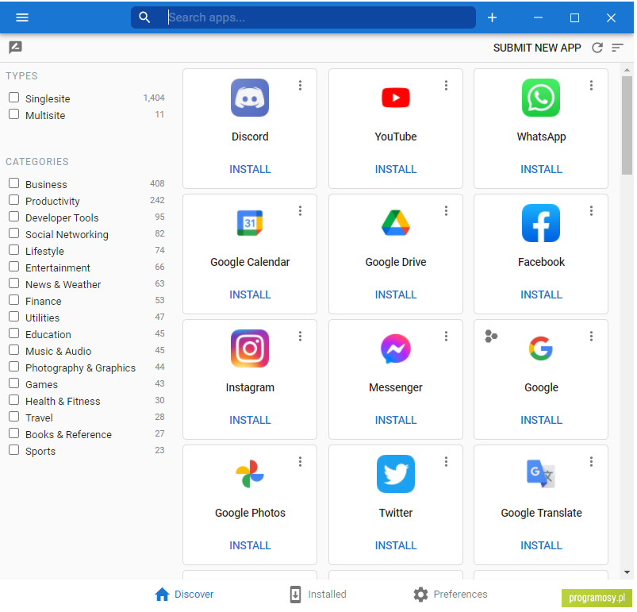The height and width of the screenshot is (612, 637).
Task: Install Google Drive
Action: [396, 294]
